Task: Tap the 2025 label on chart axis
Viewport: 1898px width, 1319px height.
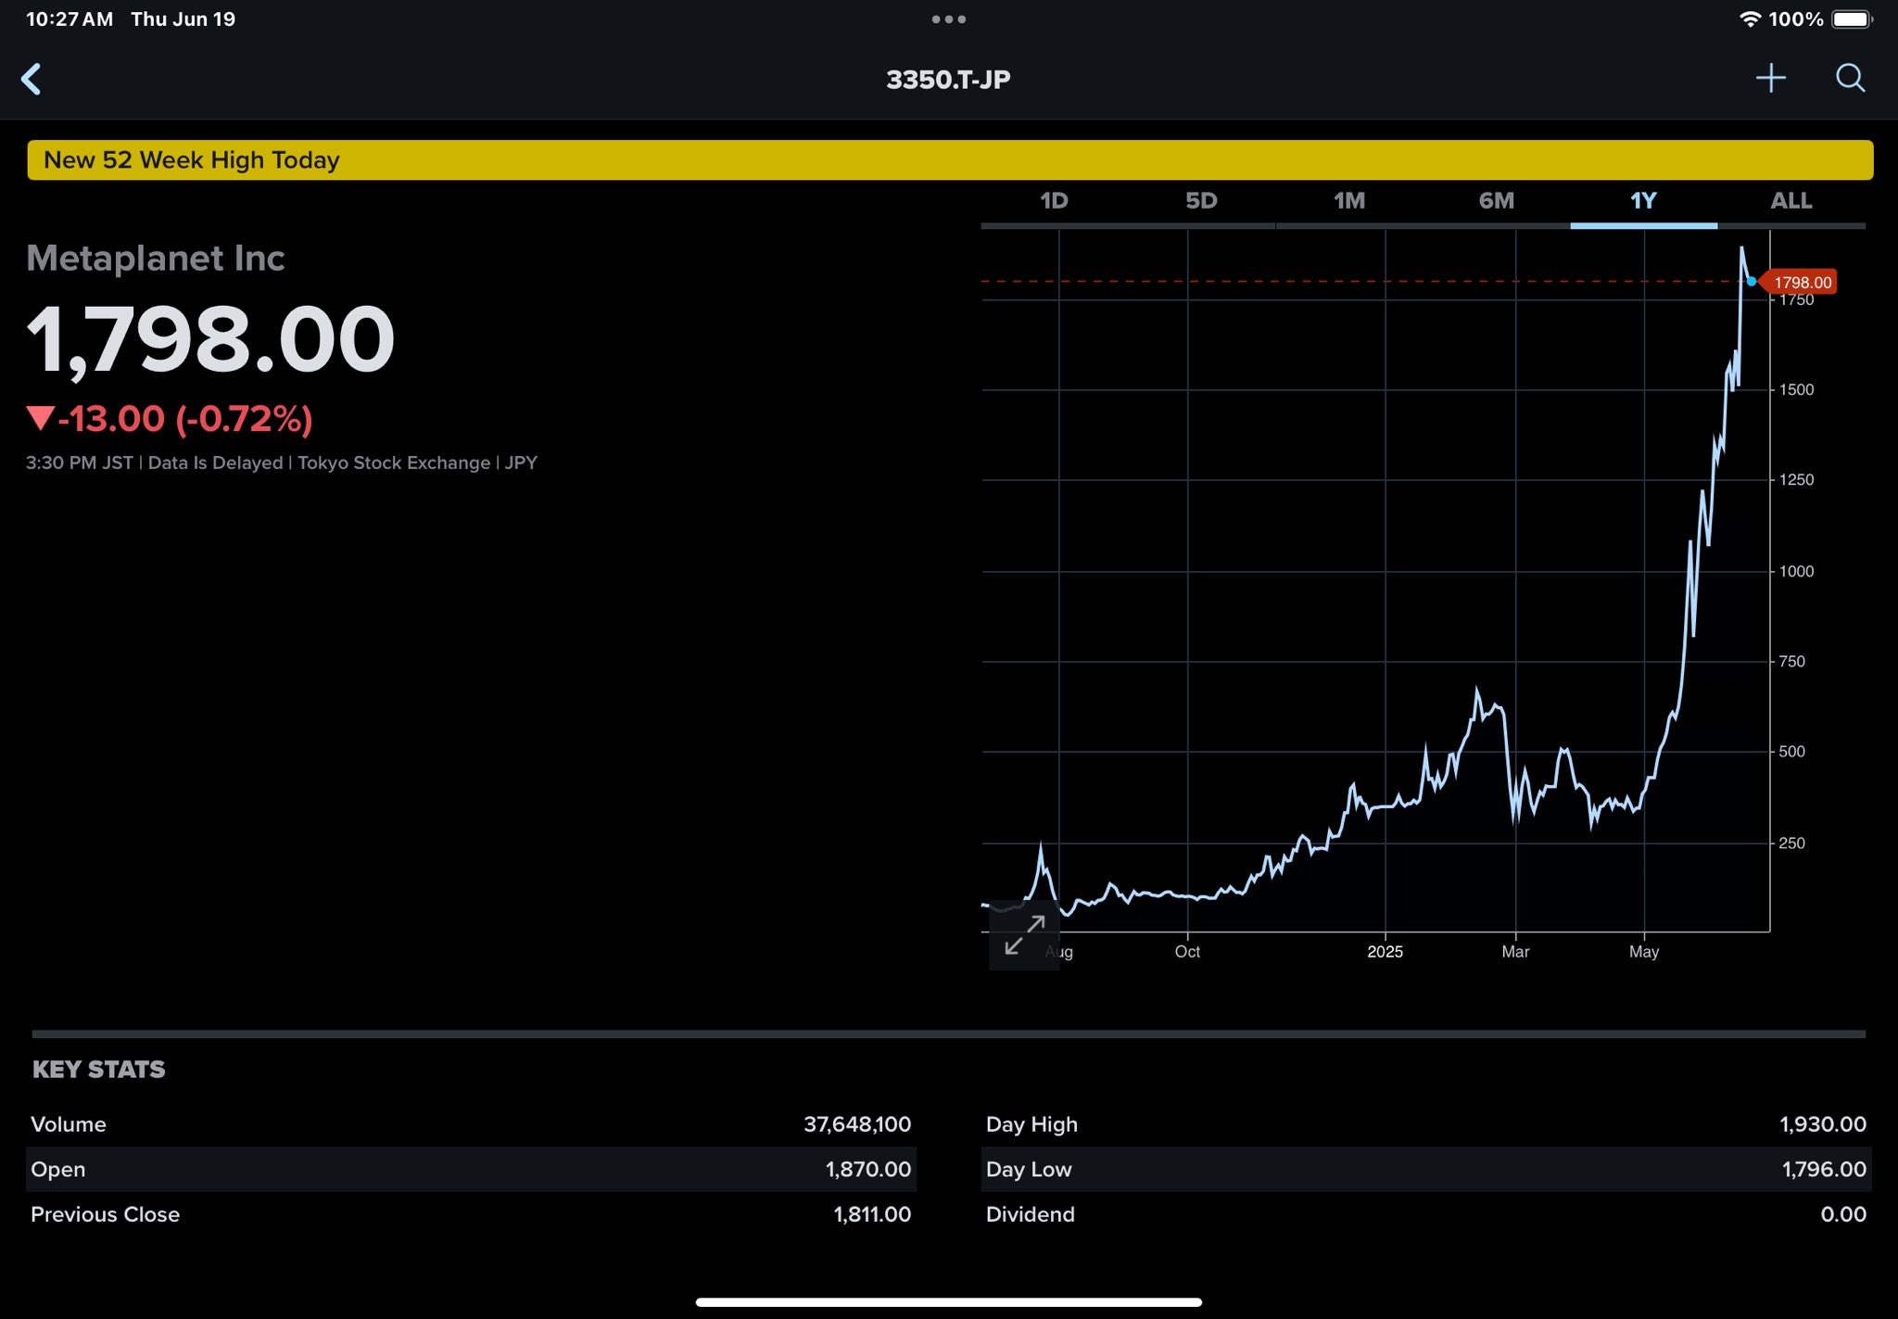Action: (1385, 952)
